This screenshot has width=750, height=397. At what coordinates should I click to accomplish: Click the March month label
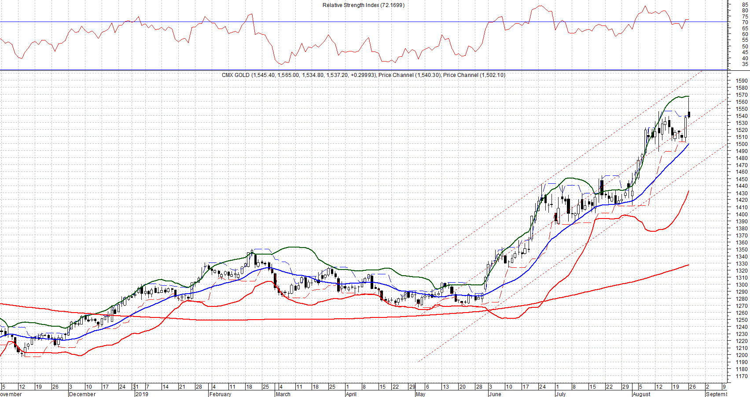coord(283,394)
